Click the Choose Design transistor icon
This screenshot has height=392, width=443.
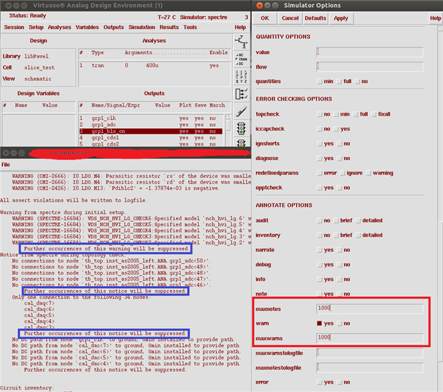pyautogui.click(x=241, y=41)
